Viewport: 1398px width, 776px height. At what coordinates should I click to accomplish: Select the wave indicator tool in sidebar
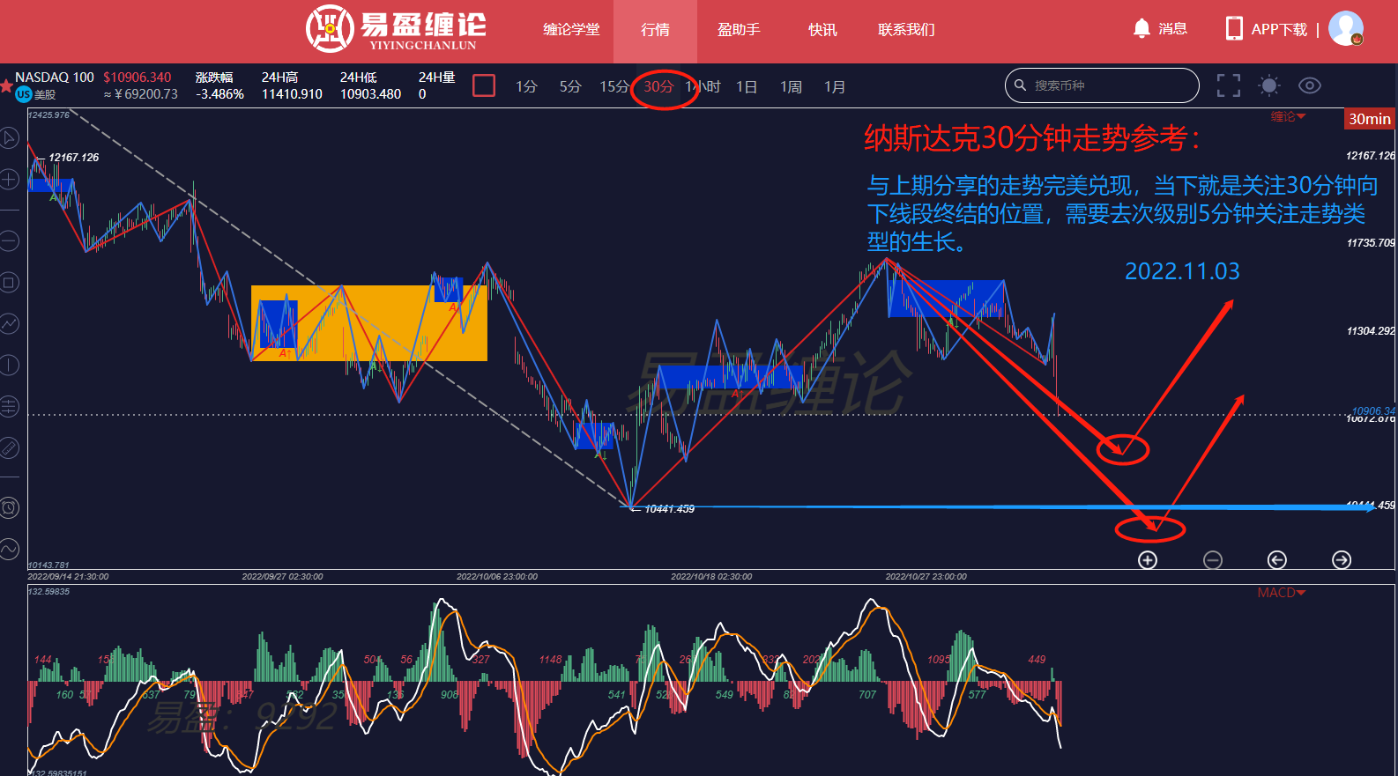(x=9, y=550)
